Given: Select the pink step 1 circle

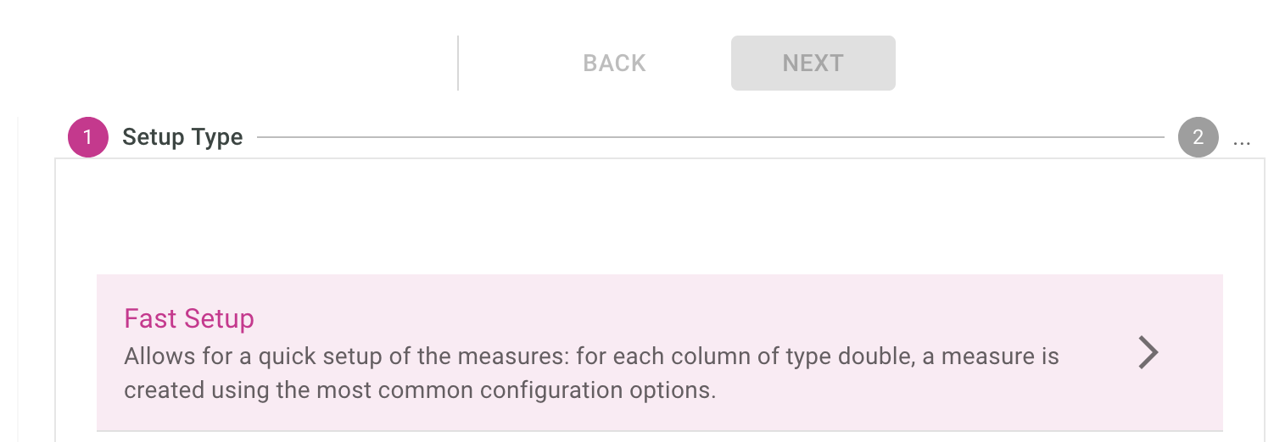Looking at the screenshot, I should click(88, 137).
